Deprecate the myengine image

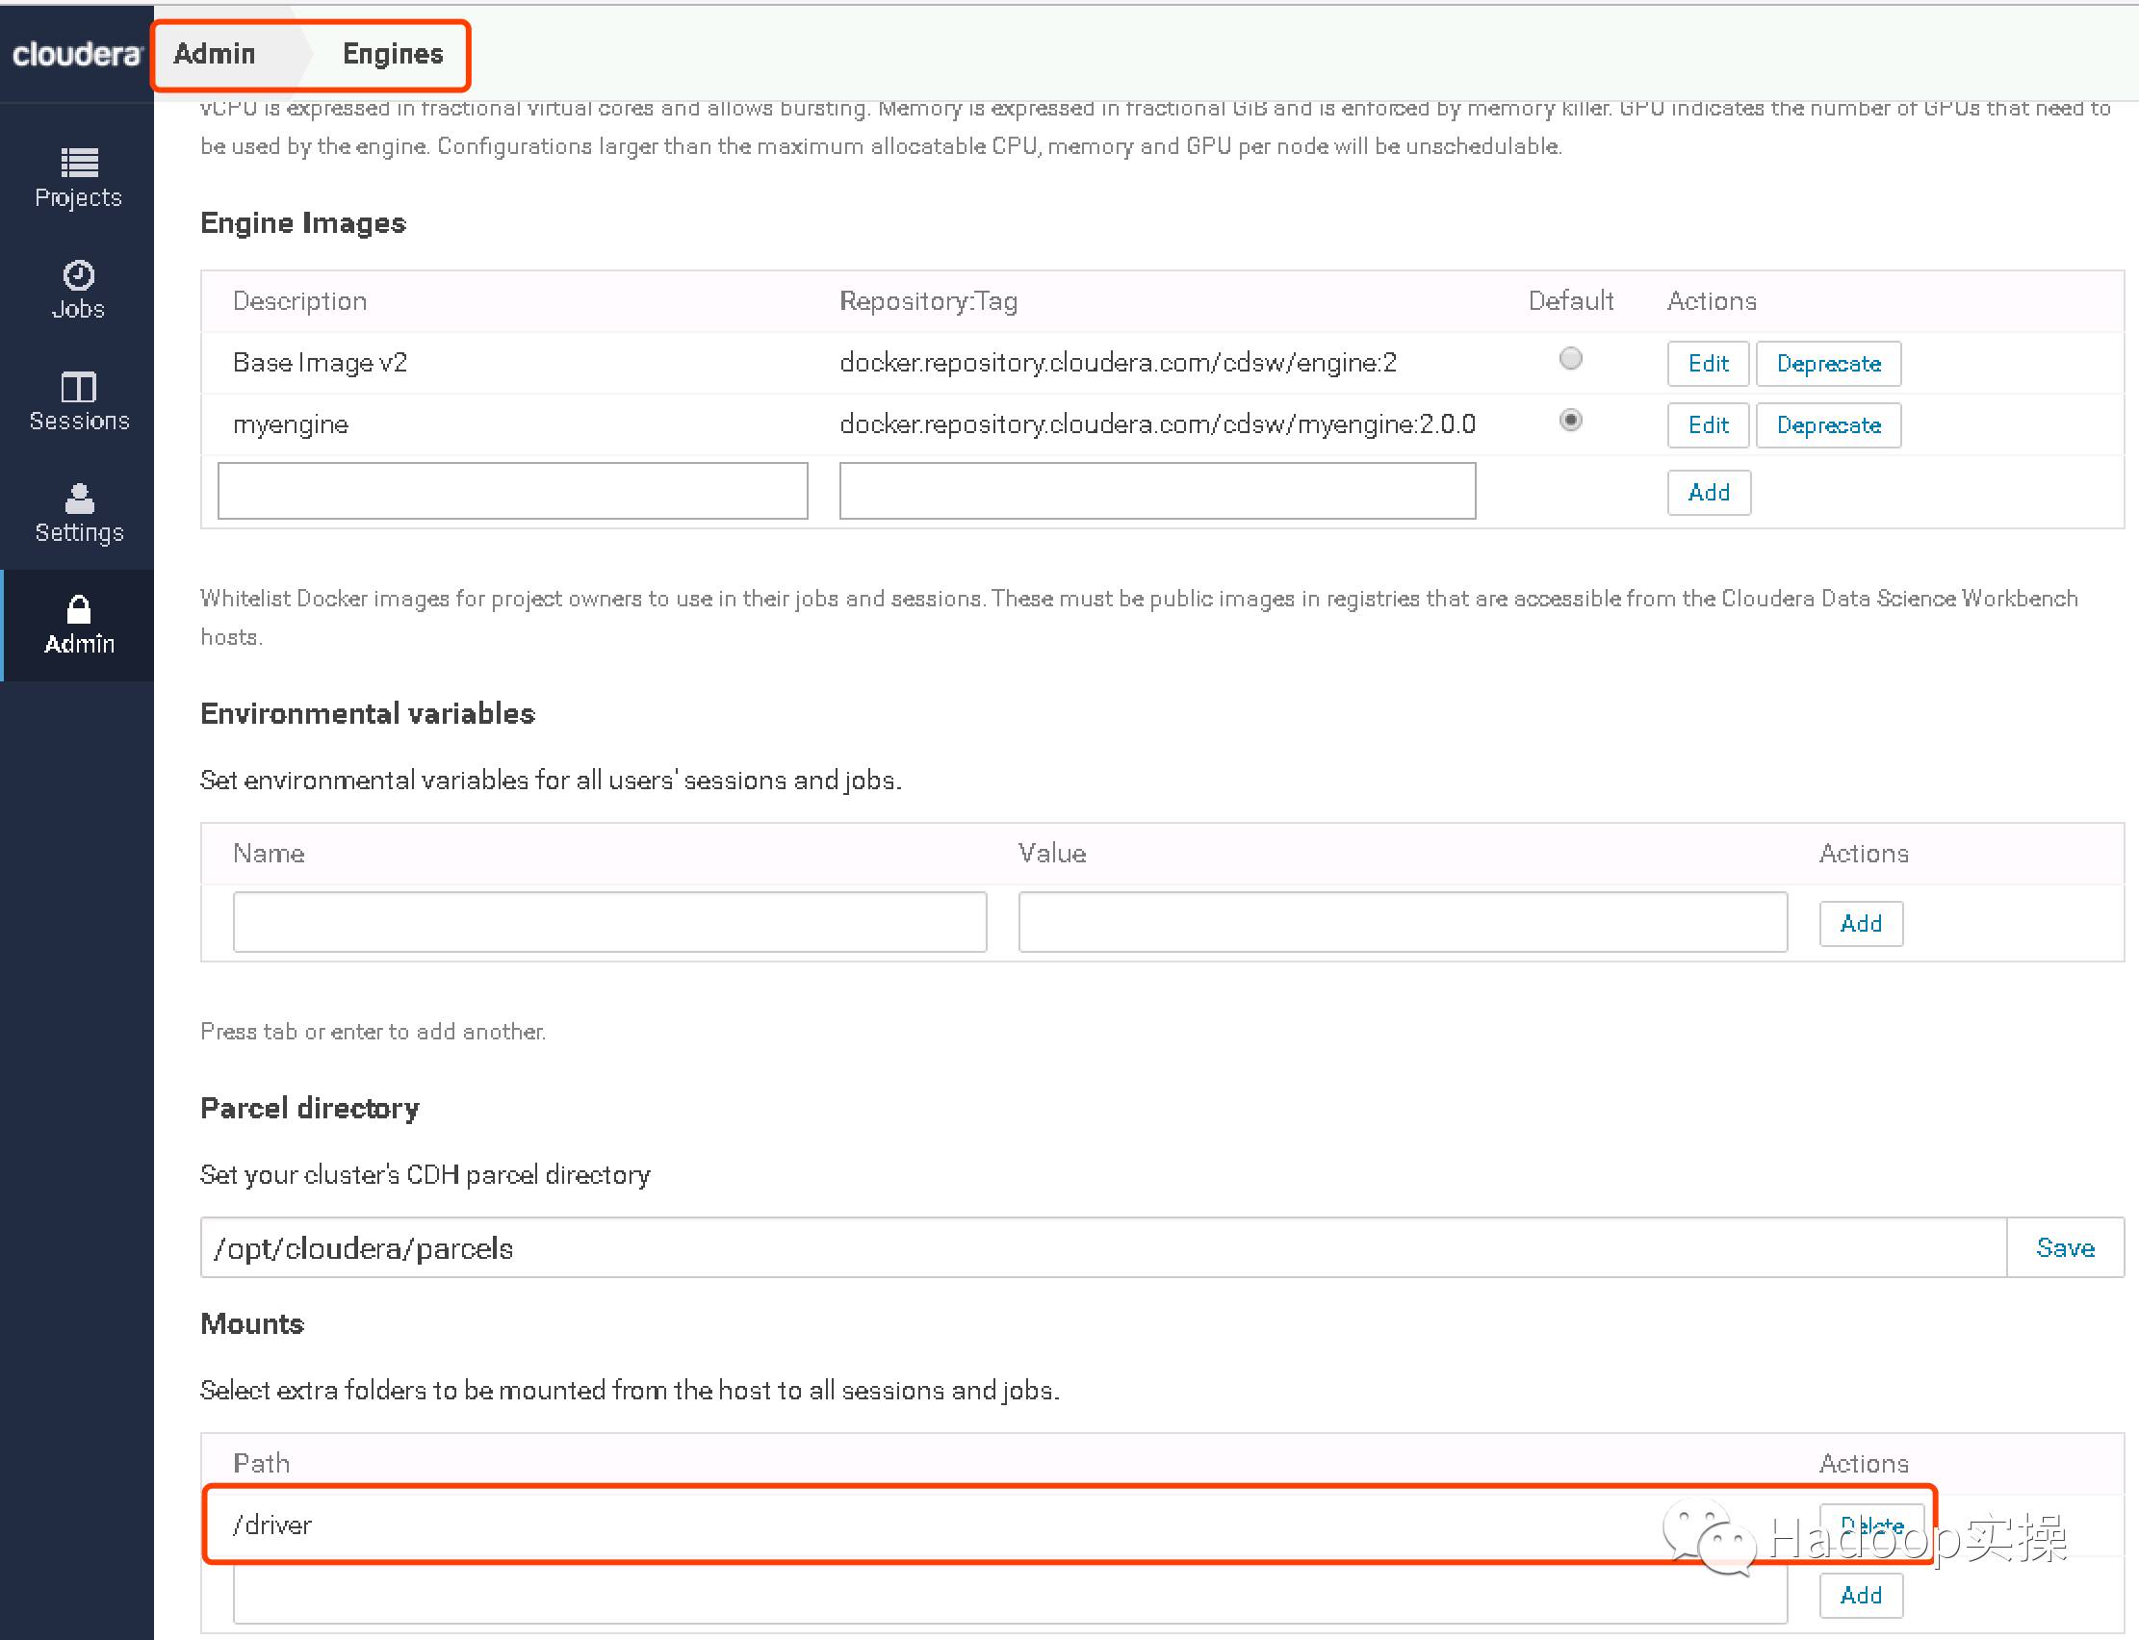tap(1827, 424)
